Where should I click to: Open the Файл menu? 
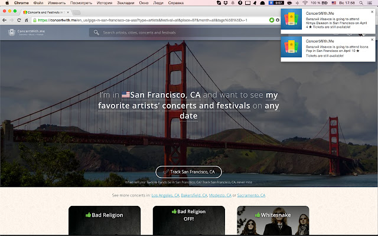(38, 3)
